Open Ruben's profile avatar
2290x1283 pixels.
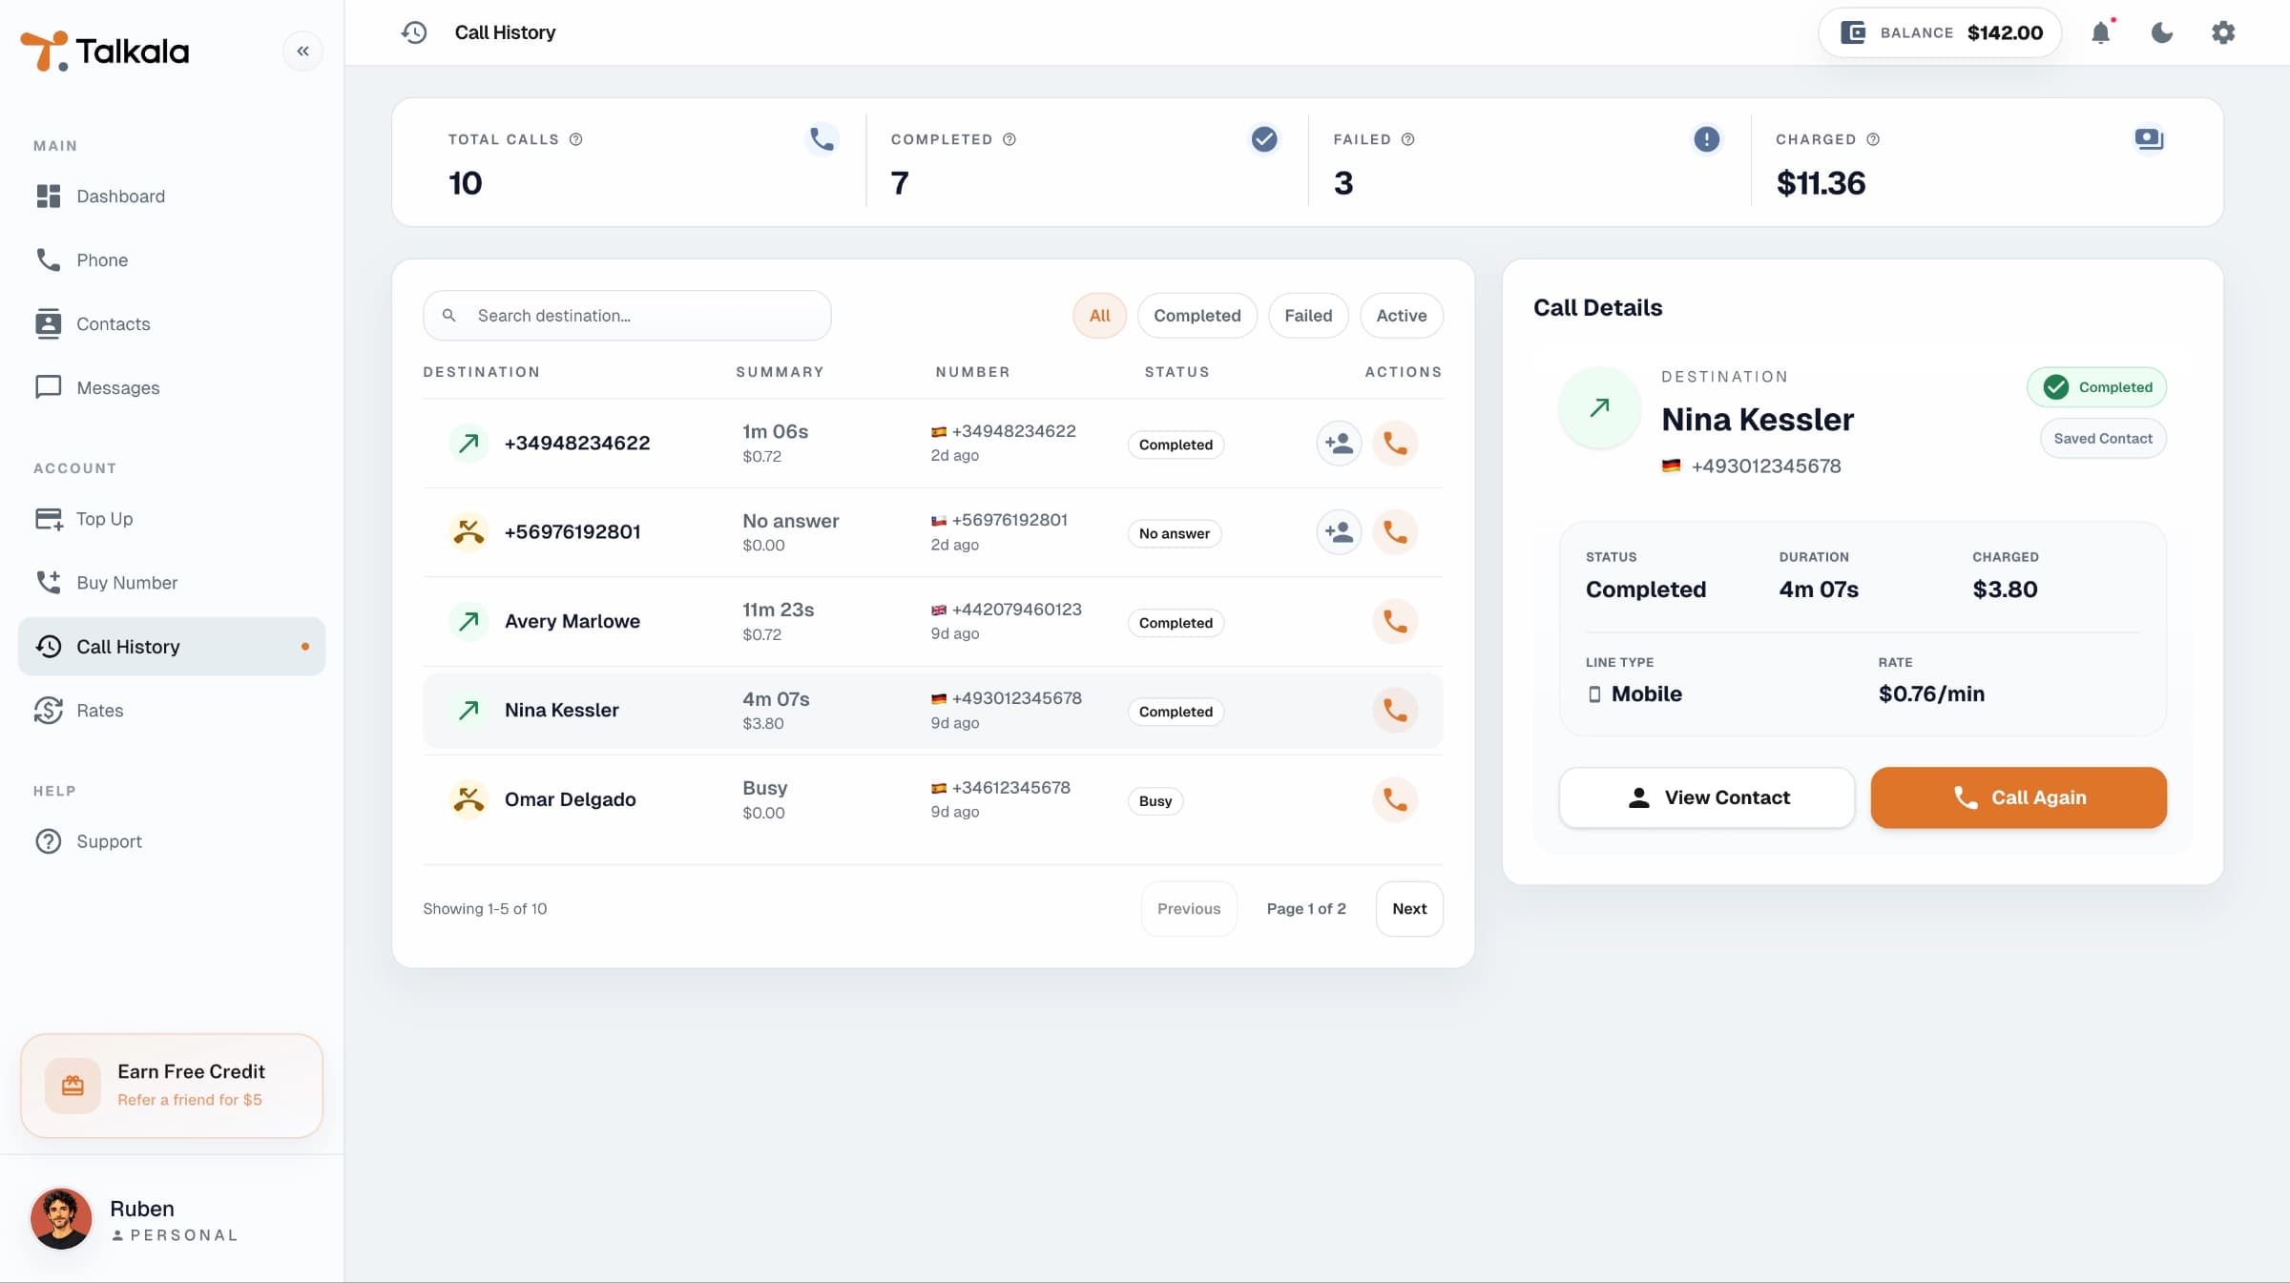point(61,1218)
